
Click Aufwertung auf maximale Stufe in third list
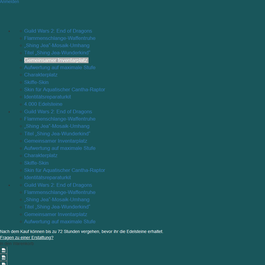coord(60,222)
